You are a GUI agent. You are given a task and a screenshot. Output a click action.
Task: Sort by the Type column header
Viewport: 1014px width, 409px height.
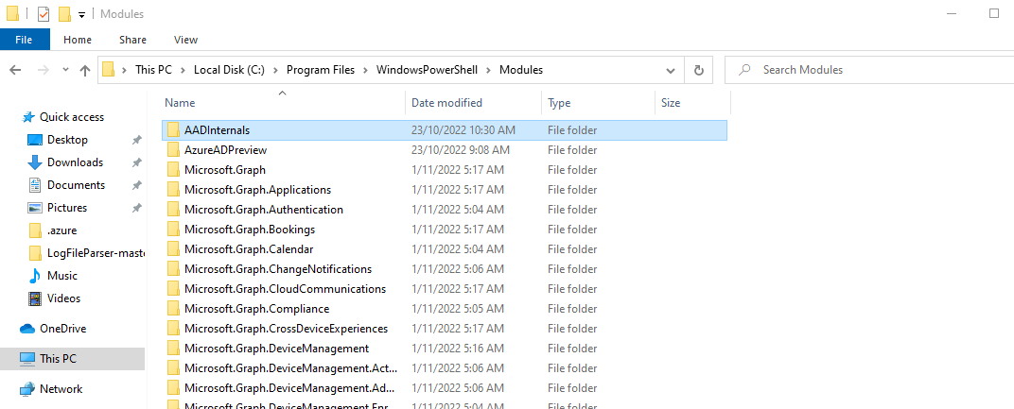point(598,103)
